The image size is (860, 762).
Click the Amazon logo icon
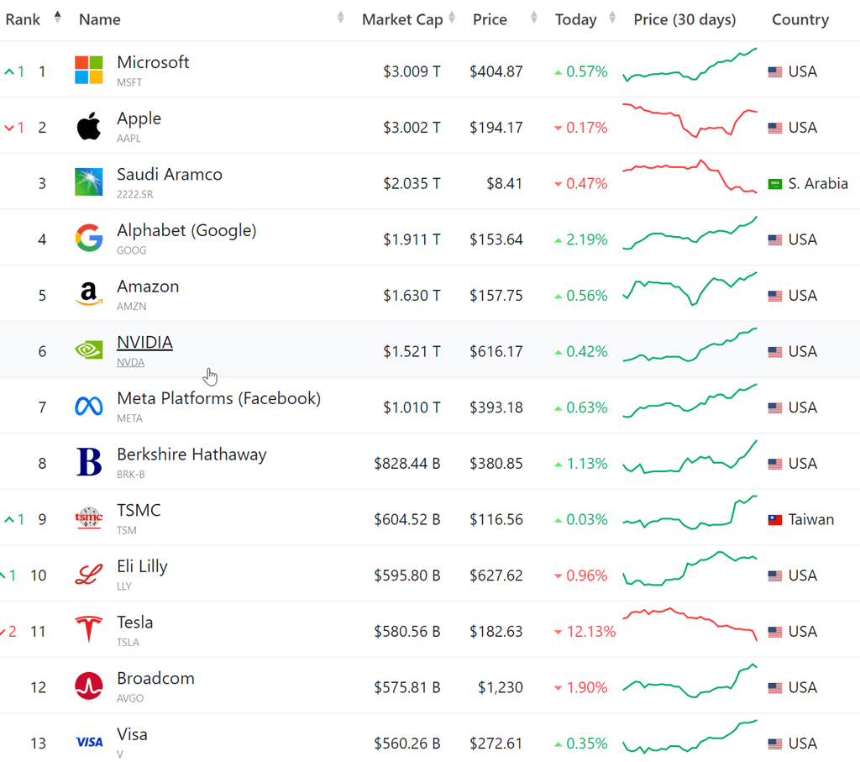coord(89,295)
